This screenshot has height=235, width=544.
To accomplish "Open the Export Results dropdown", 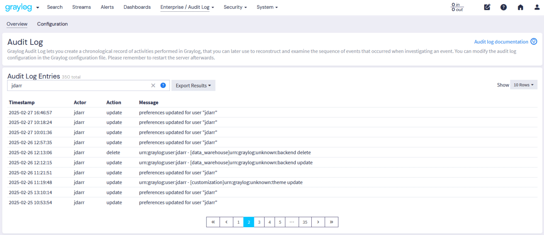I will (193, 85).
